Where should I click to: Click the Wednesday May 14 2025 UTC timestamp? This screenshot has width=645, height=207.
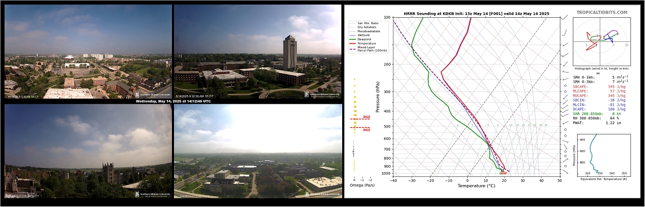[x=173, y=101]
